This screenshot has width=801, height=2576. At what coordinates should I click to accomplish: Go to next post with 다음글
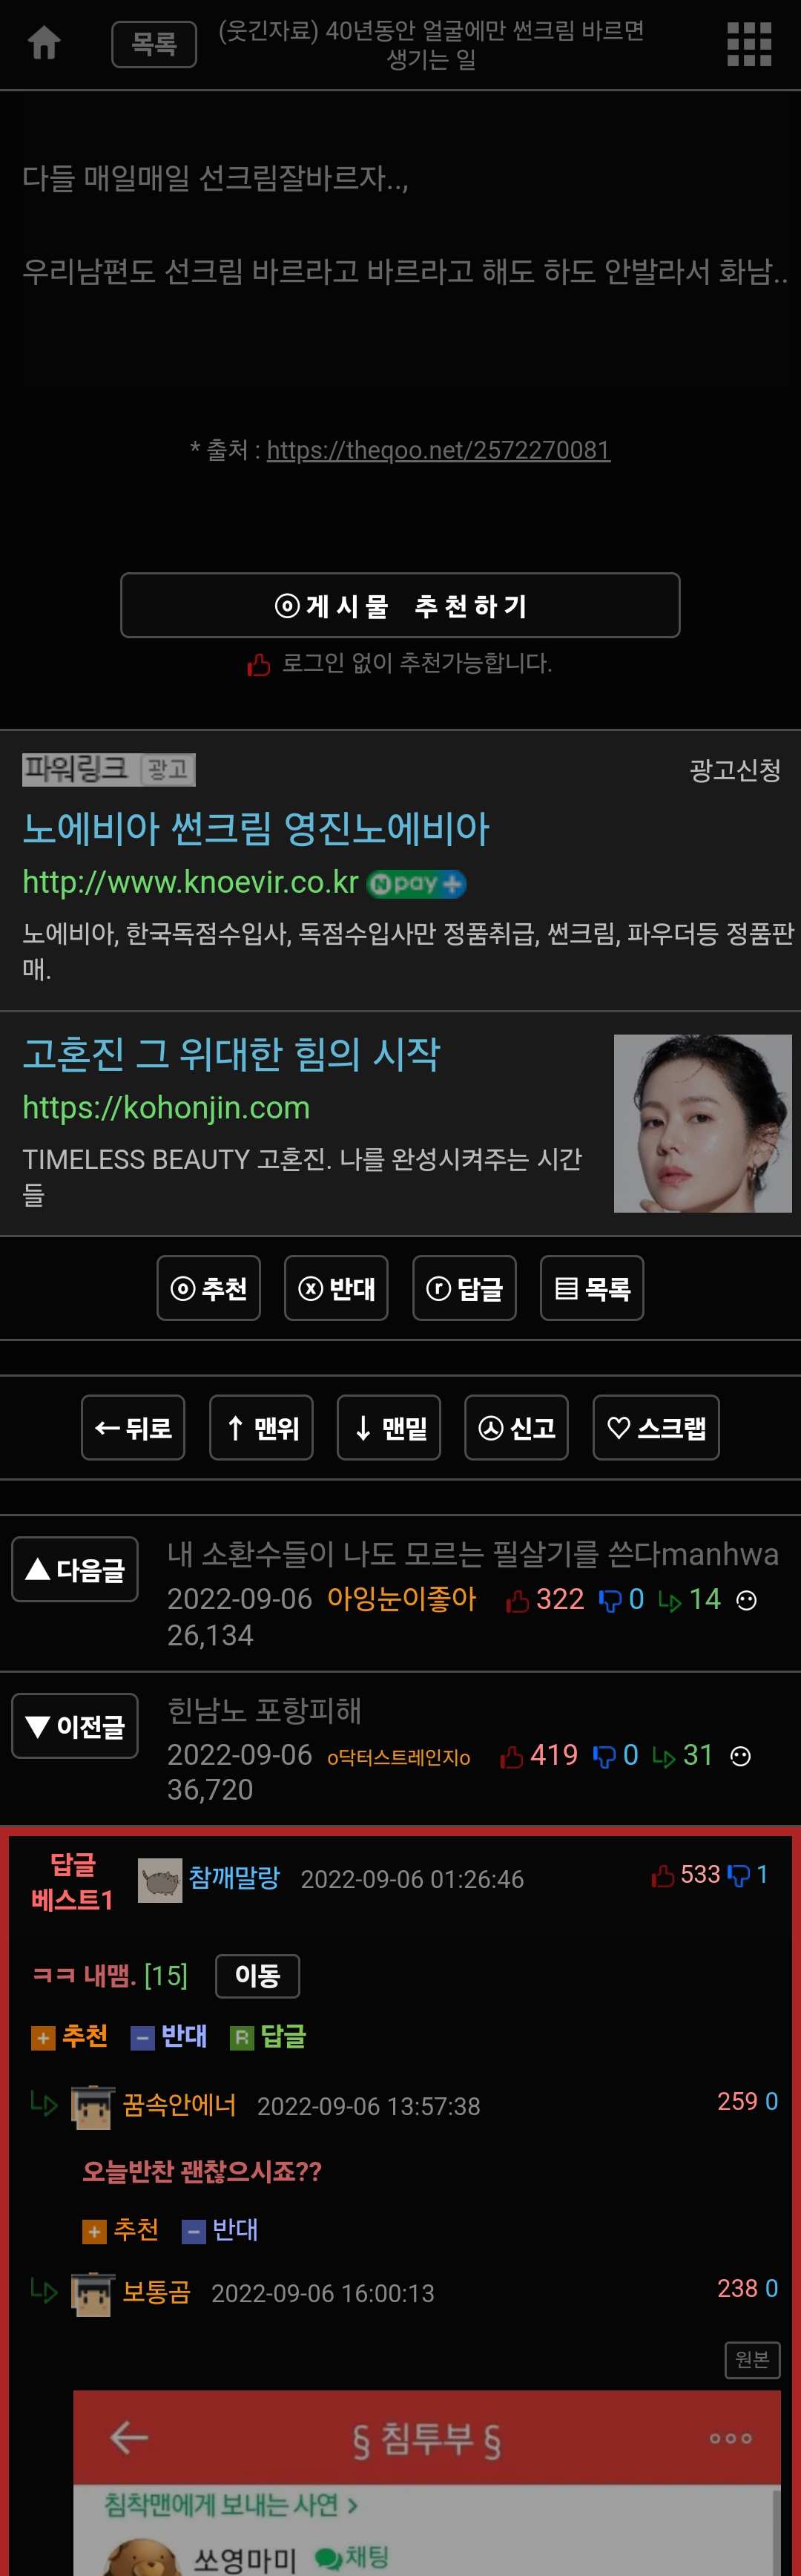[75, 1569]
